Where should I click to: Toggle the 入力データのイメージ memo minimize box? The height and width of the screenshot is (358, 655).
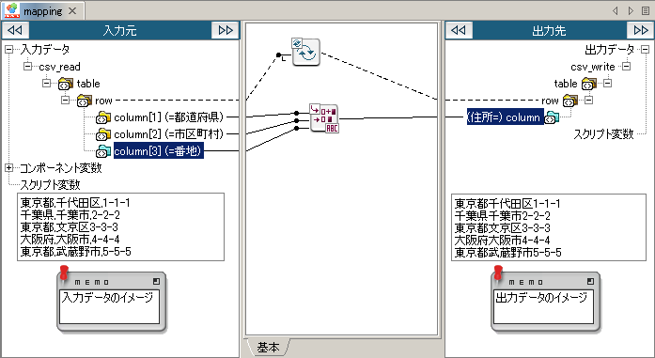(156, 282)
